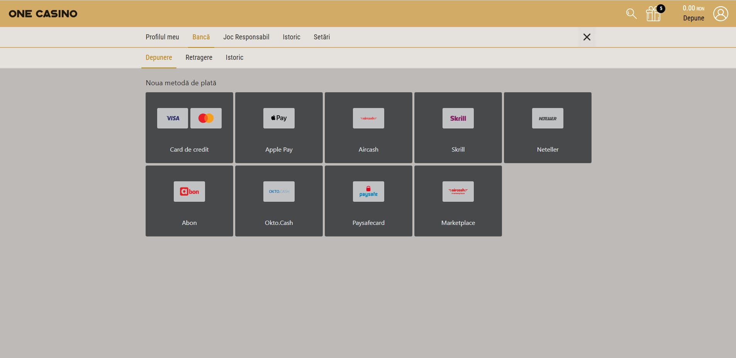Open the top-level Istoric tab
The width and height of the screenshot is (736, 358).
pos(292,37)
